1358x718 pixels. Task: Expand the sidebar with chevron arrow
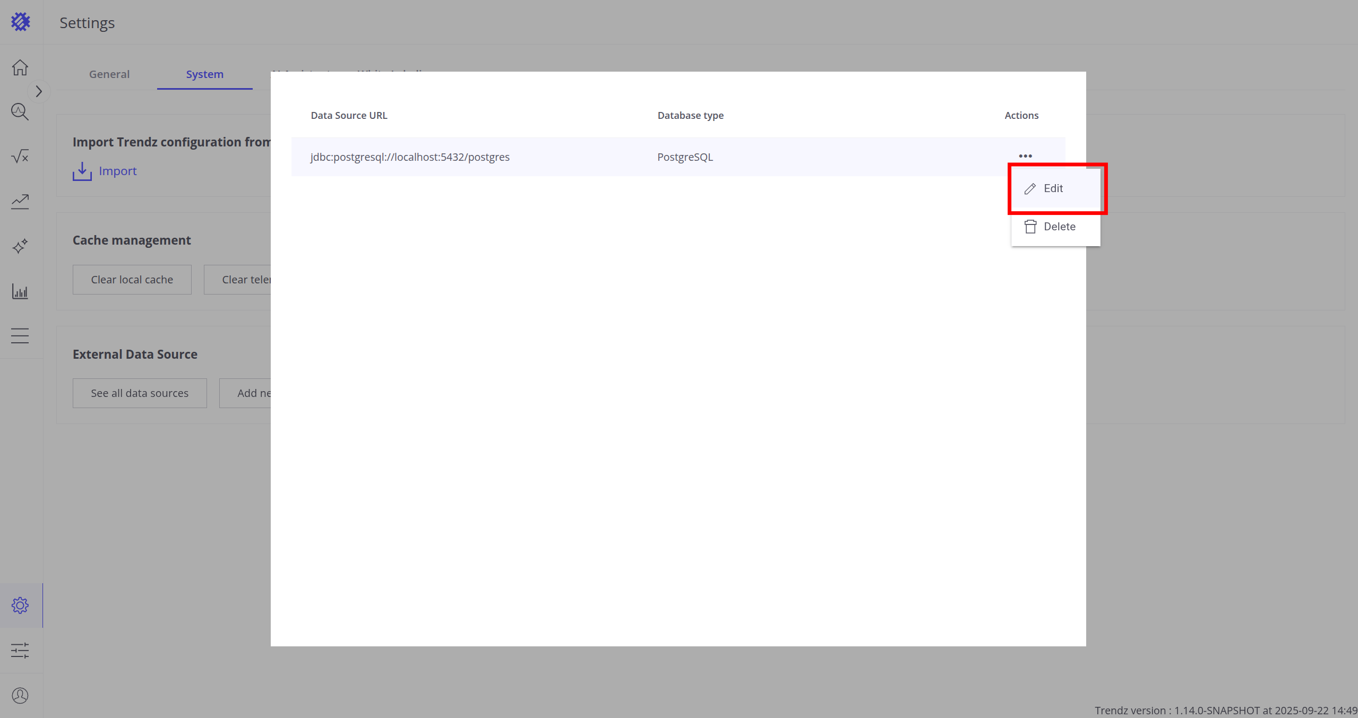39,91
